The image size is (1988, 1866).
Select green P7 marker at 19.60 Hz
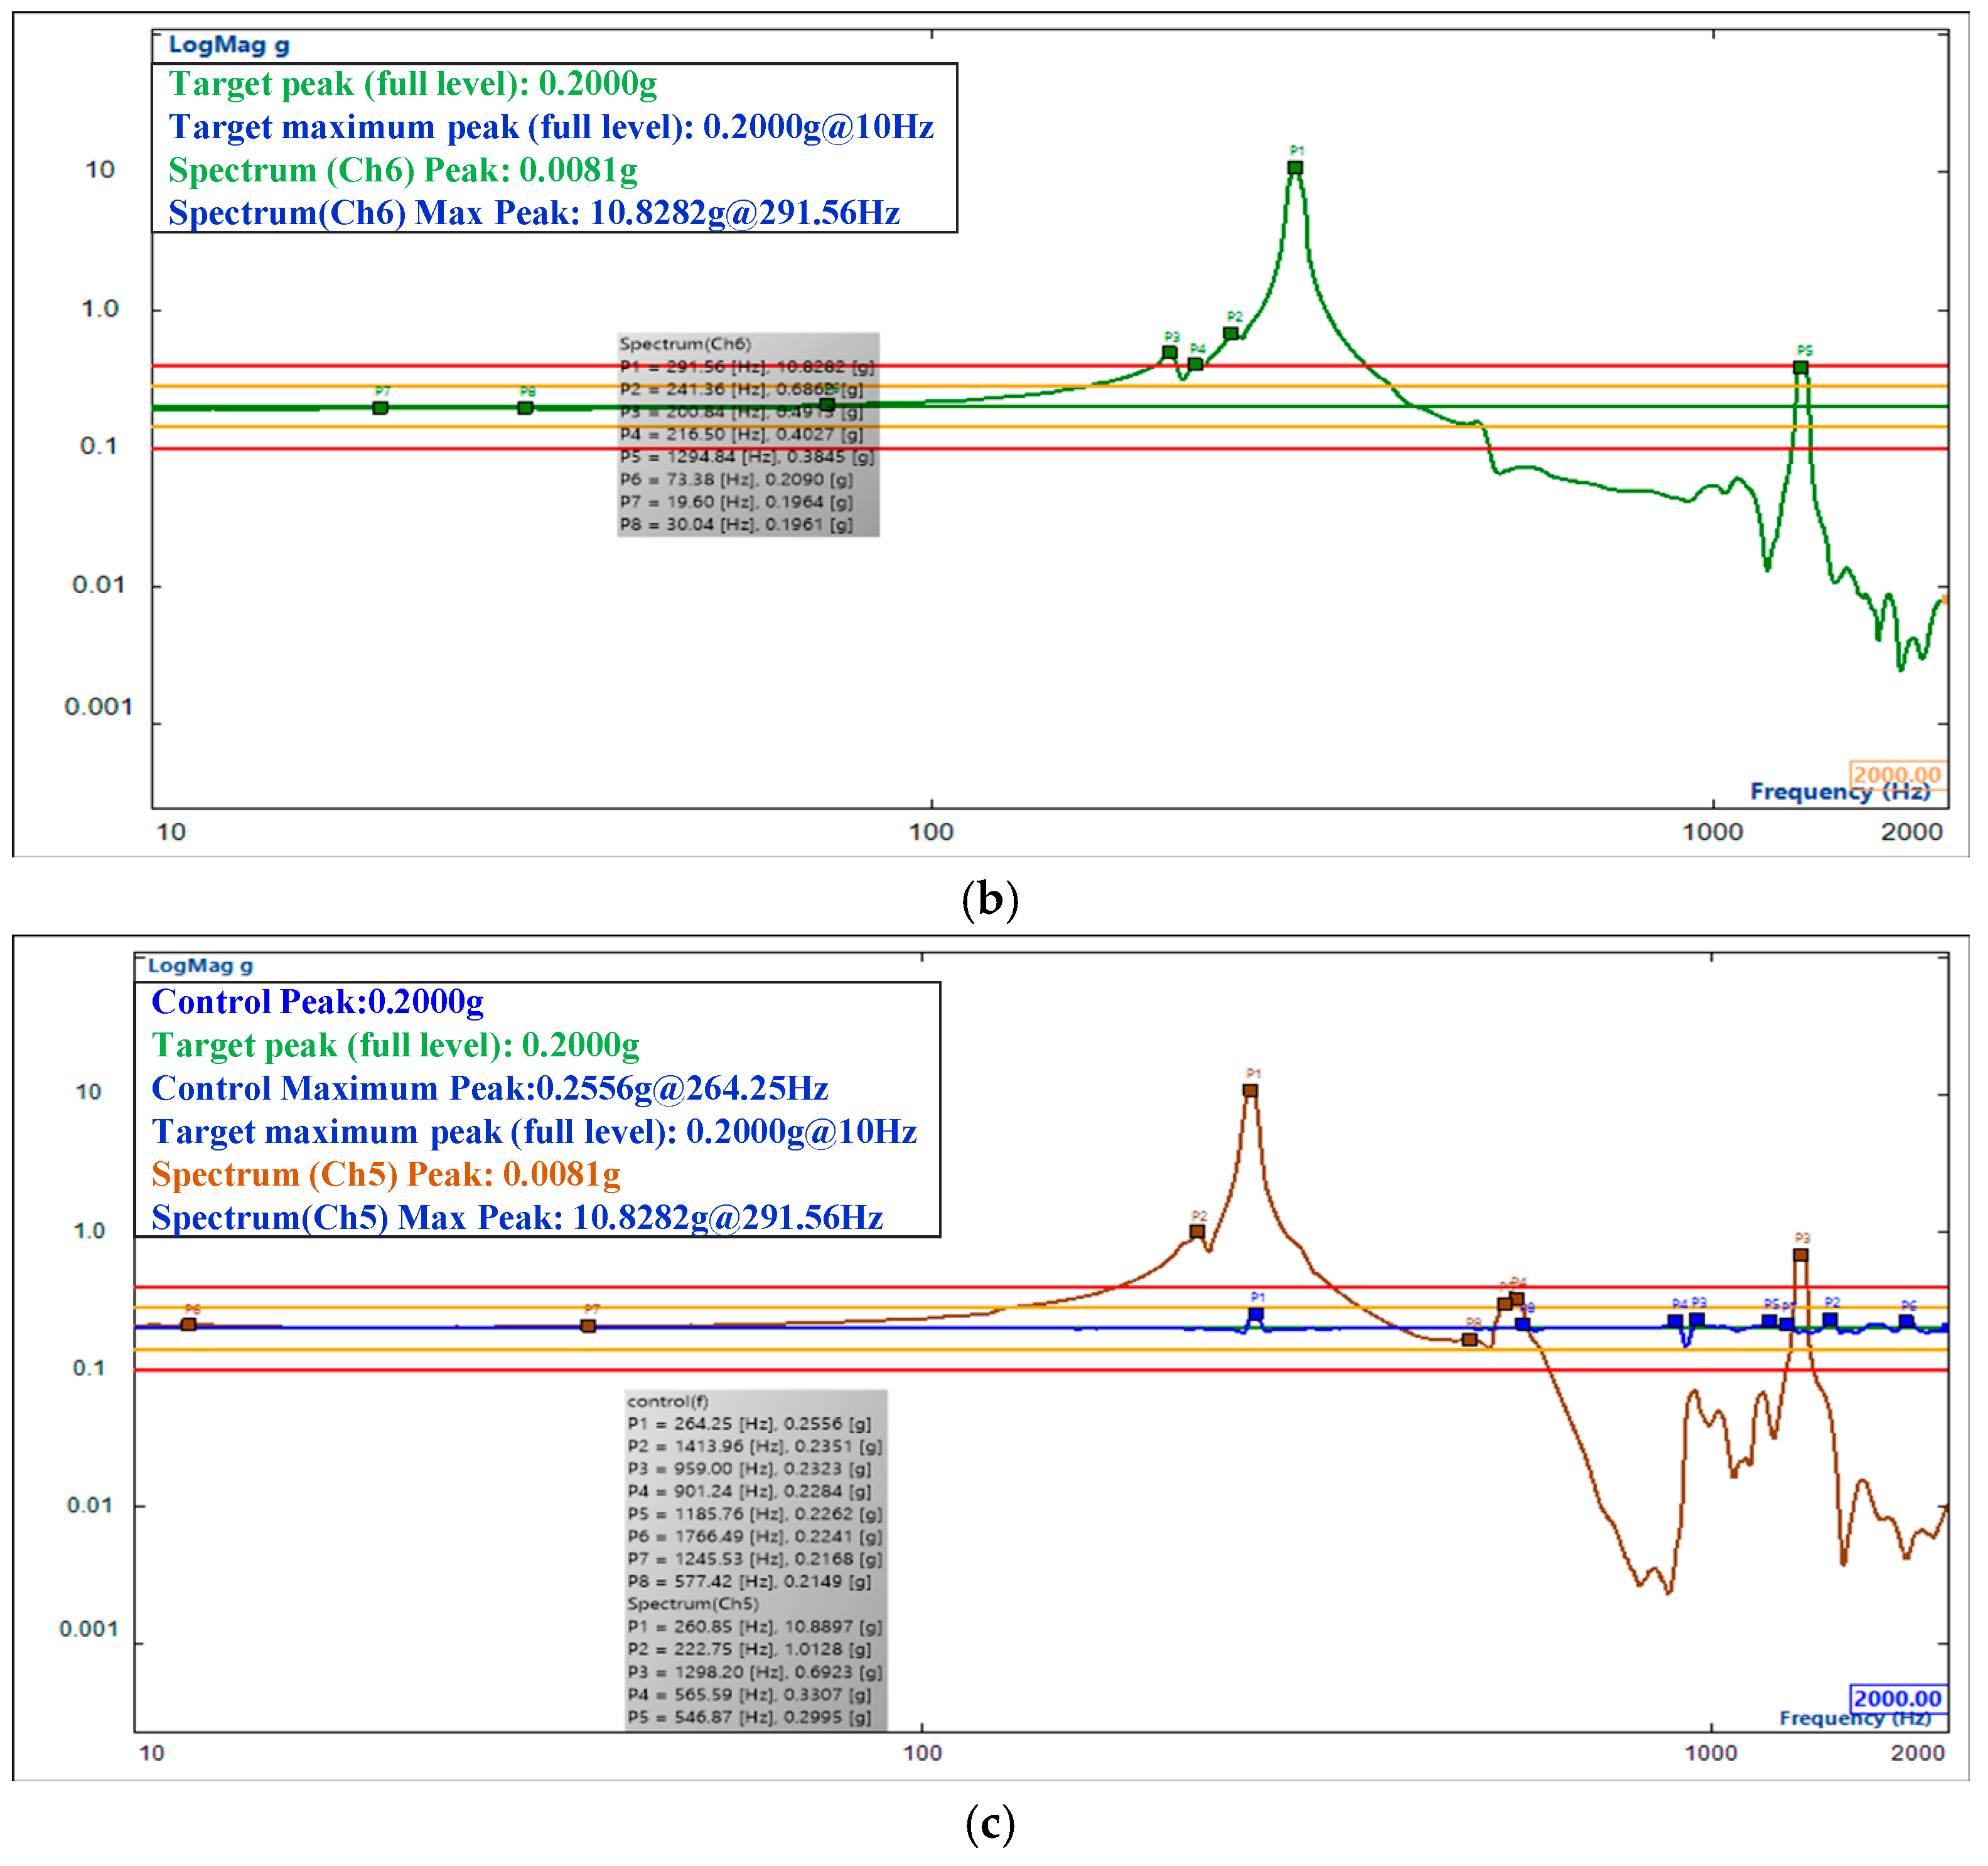click(380, 407)
